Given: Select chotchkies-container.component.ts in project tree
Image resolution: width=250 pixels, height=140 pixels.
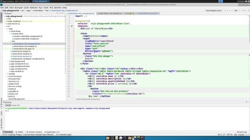Looking at the screenshot, I should tap(28, 59).
